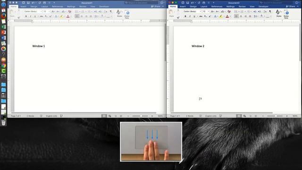The width and height of the screenshot is (302, 170).
Task: Open the Undo history arrow in Document2
Action: 195,3
